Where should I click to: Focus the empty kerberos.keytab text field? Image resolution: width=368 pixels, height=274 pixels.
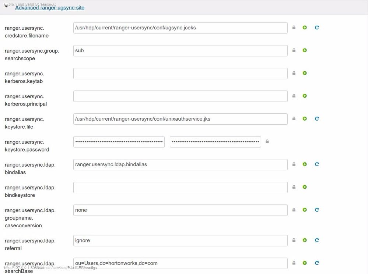click(180, 74)
